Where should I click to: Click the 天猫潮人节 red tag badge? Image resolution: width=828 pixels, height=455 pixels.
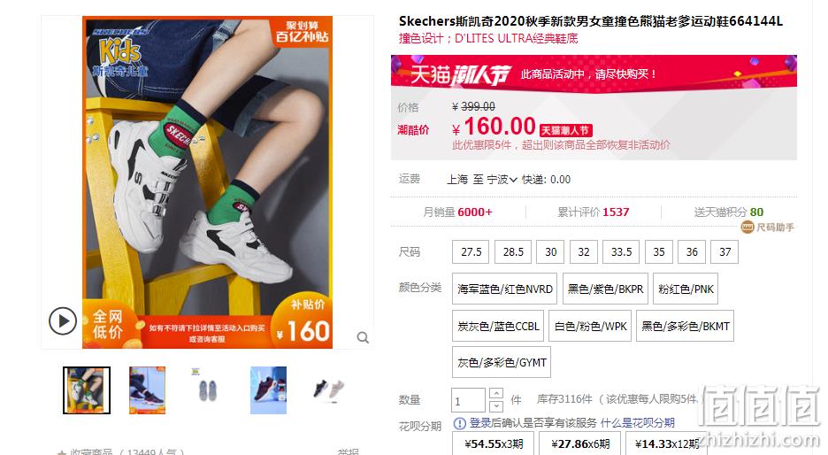click(x=565, y=130)
